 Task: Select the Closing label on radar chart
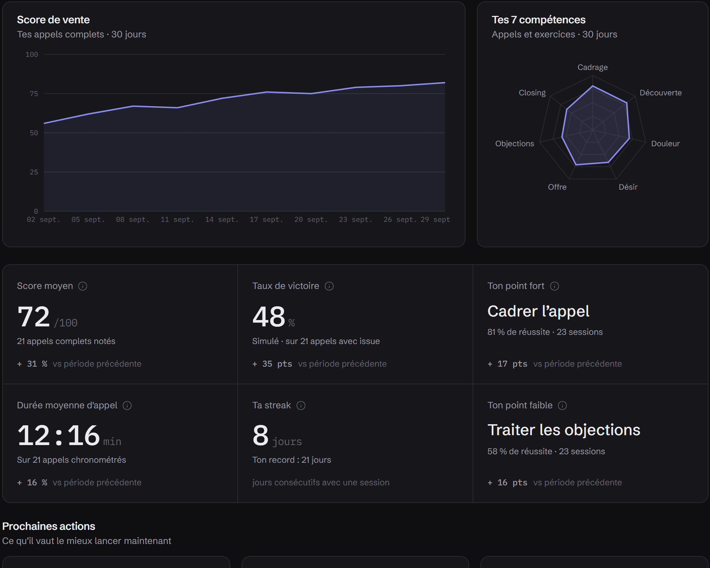[x=532, y=93]
